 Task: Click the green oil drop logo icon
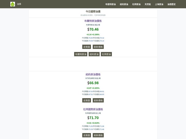tap(13, 4)
